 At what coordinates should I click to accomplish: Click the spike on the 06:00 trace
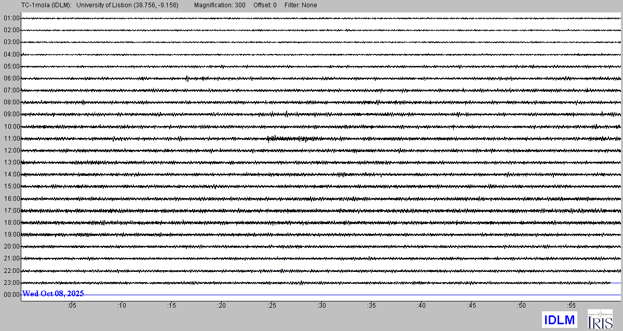187,78
